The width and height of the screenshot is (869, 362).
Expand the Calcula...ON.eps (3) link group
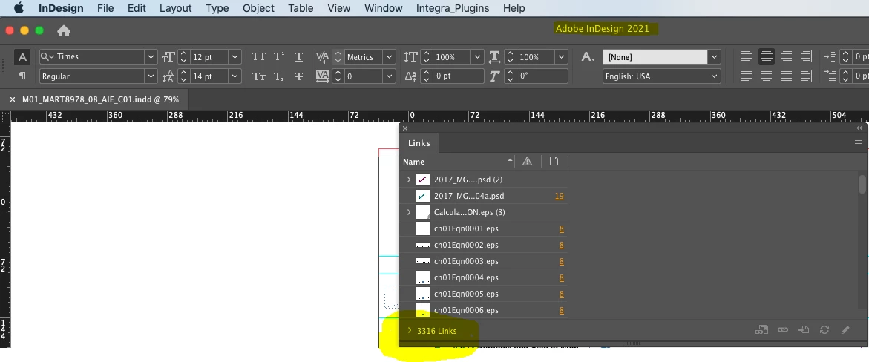pos(409,212)
